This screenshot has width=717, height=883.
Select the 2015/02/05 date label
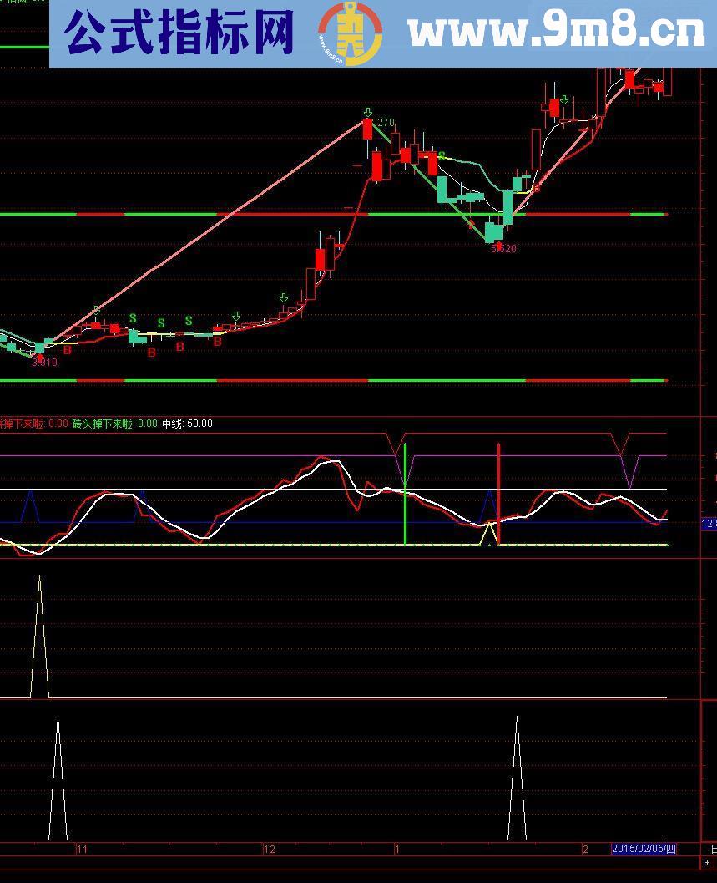[x=644, y=850]
